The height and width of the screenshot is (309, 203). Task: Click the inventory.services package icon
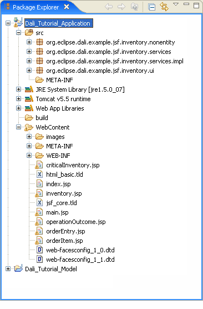(39, 52)
